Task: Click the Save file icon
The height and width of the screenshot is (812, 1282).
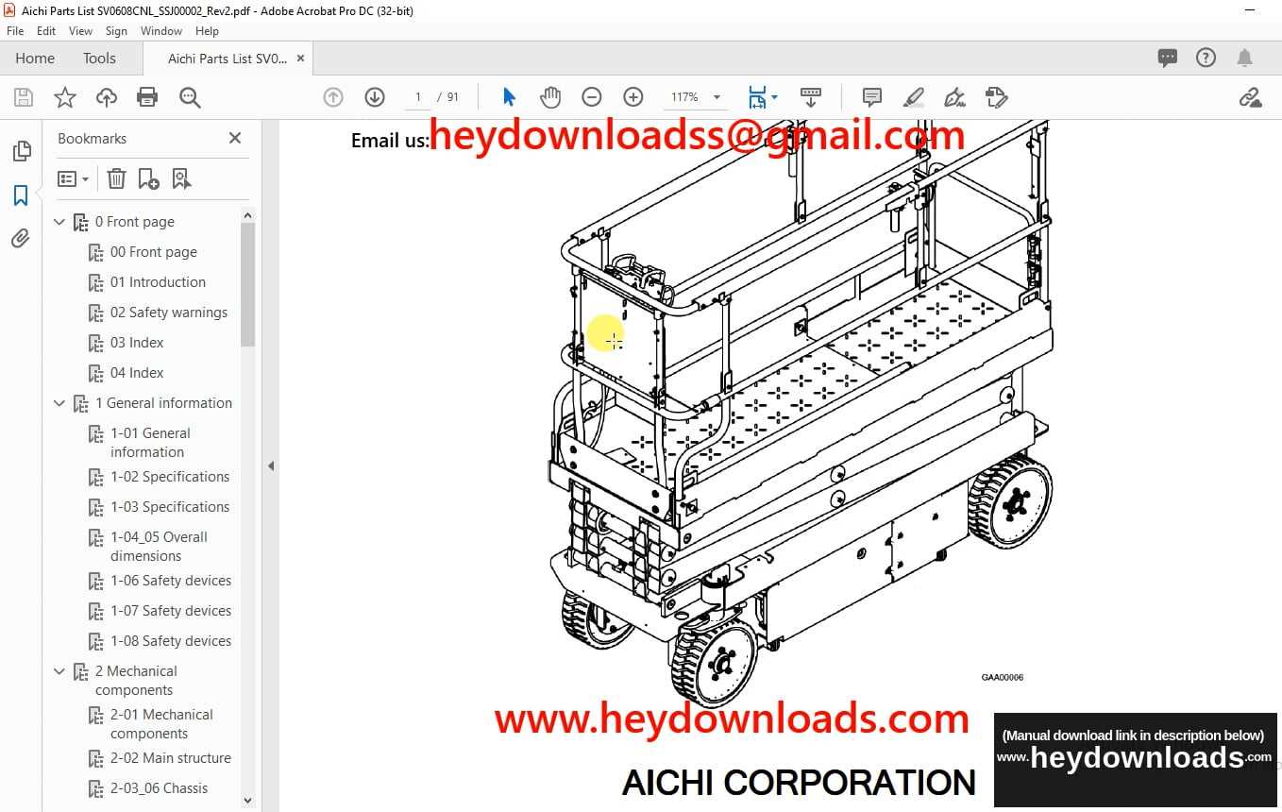Action: [24, 97]
